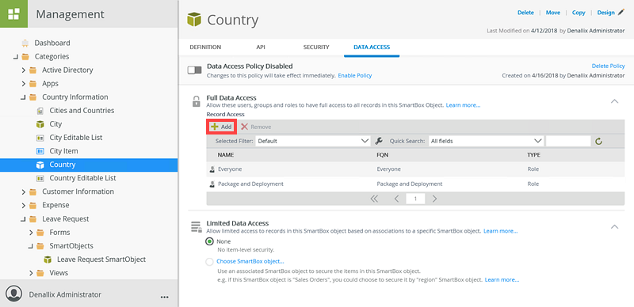The image size is (634, 307).
Task: Switch to the Security tab
Action: (x=316, y=47)
